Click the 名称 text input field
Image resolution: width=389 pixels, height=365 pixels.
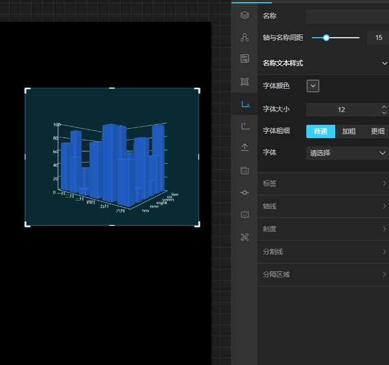pyautogui.click(x=347, y=17)
